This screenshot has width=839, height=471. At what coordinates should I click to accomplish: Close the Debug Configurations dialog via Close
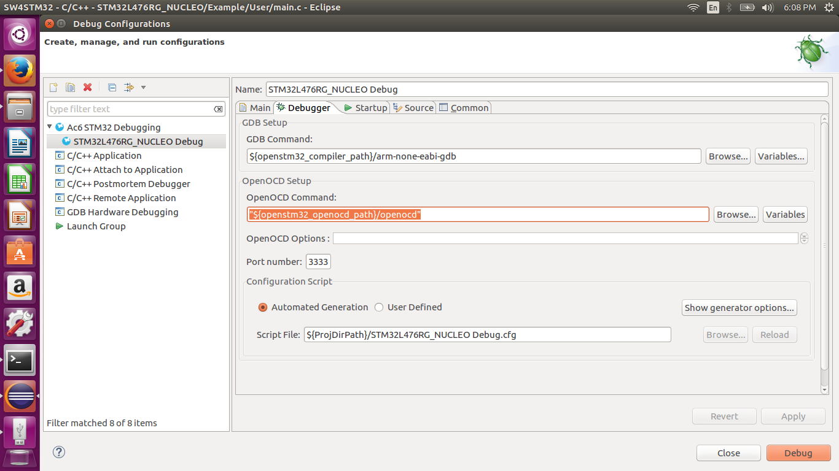(728, 453)
